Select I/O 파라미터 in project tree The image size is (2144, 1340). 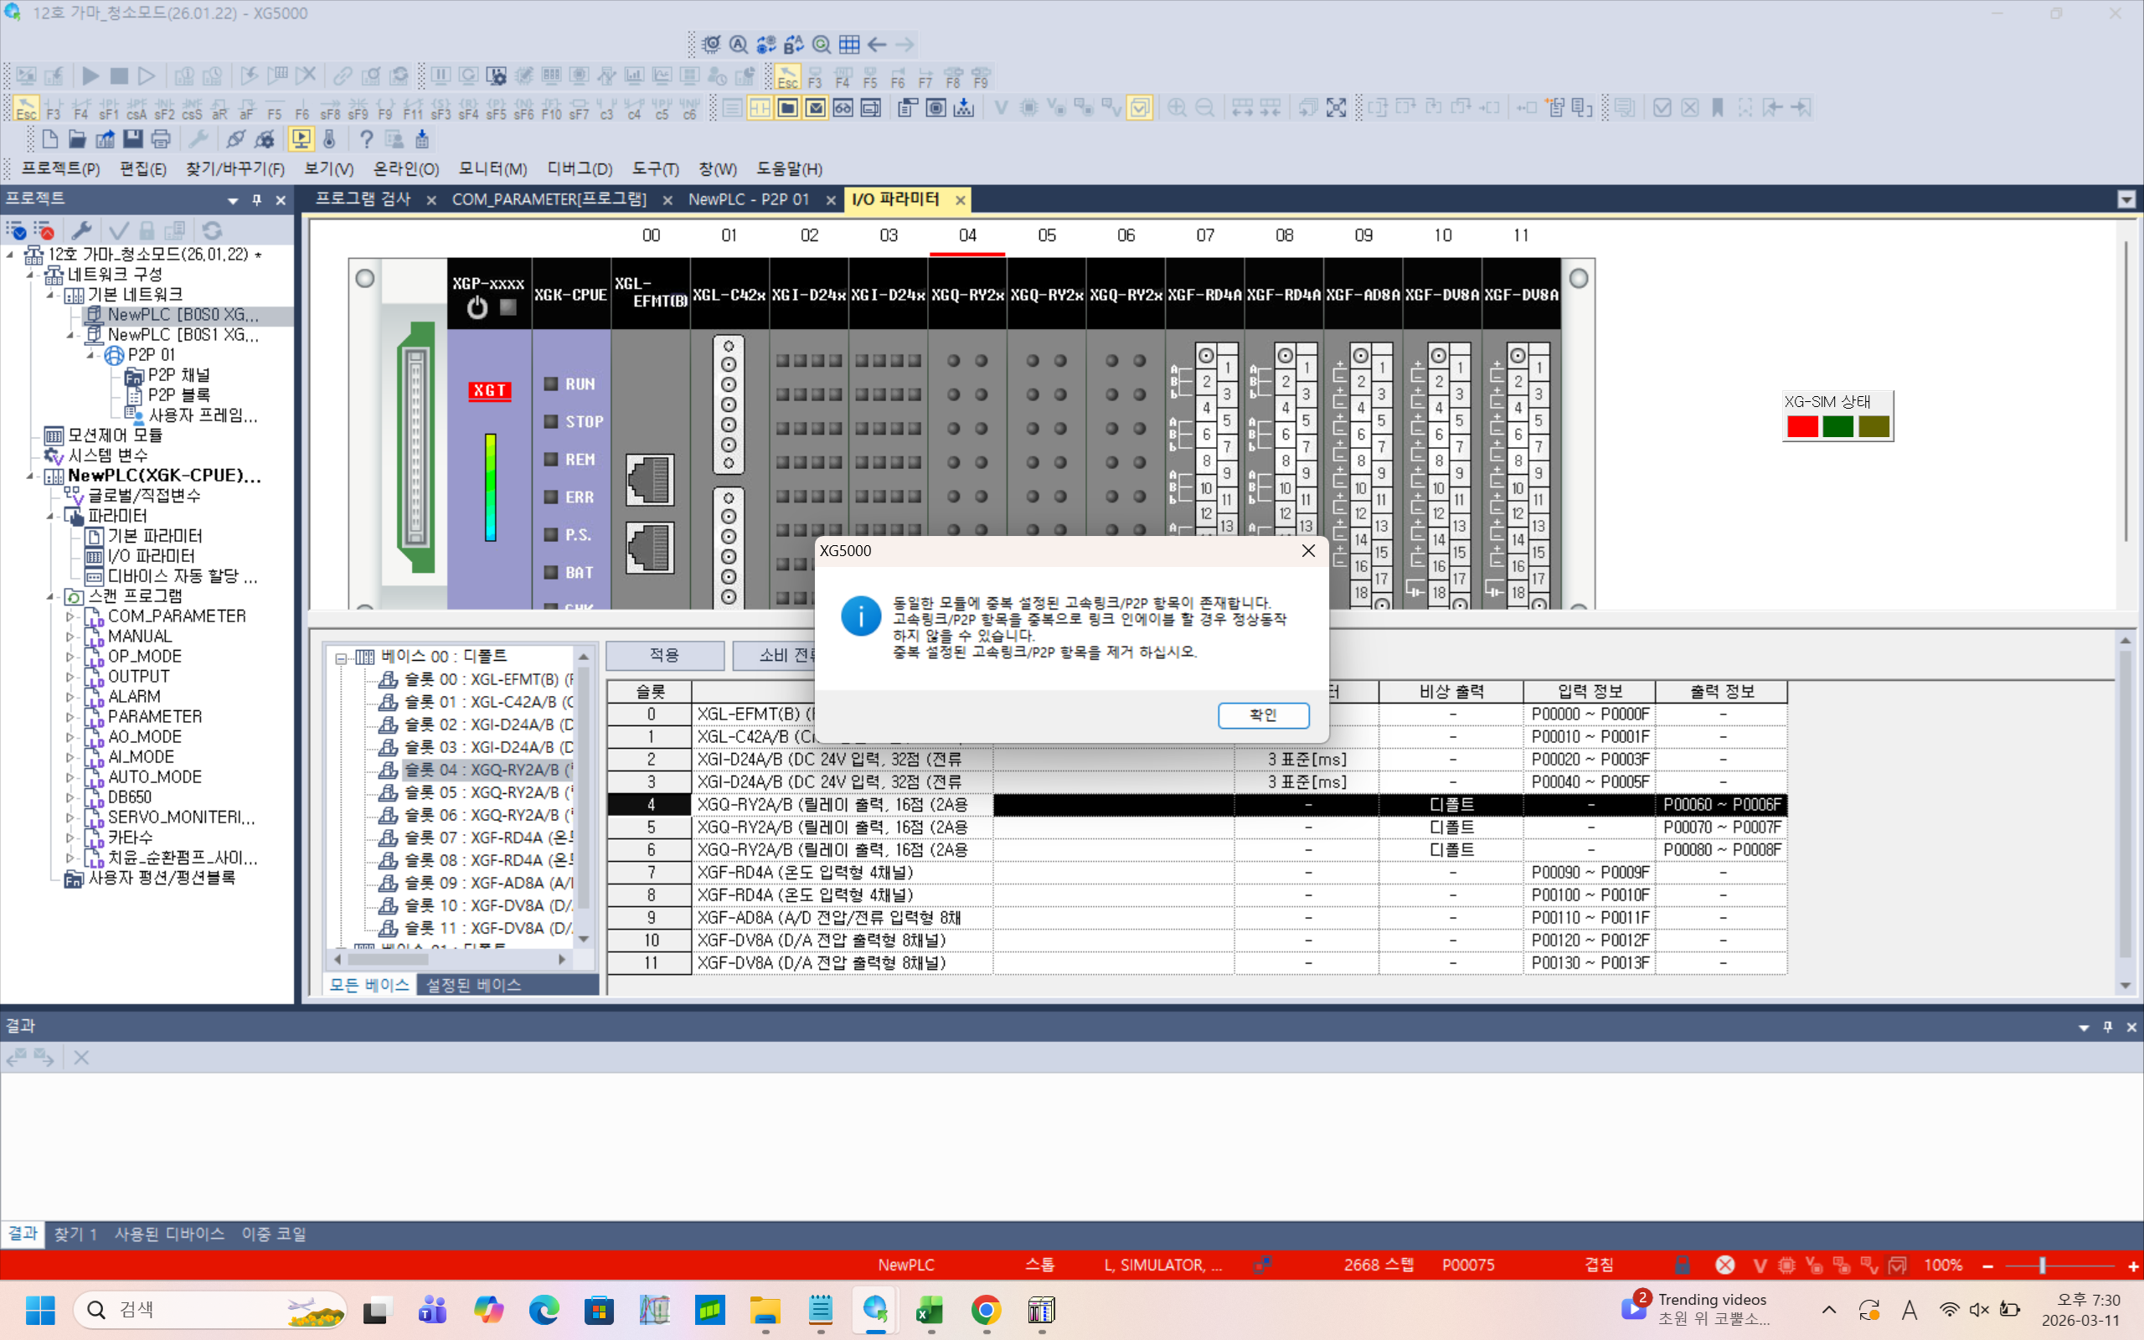[x=151, y=555]
